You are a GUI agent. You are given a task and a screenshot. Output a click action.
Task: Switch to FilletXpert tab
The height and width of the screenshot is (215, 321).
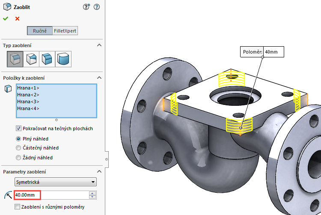(x=65, y=31)
